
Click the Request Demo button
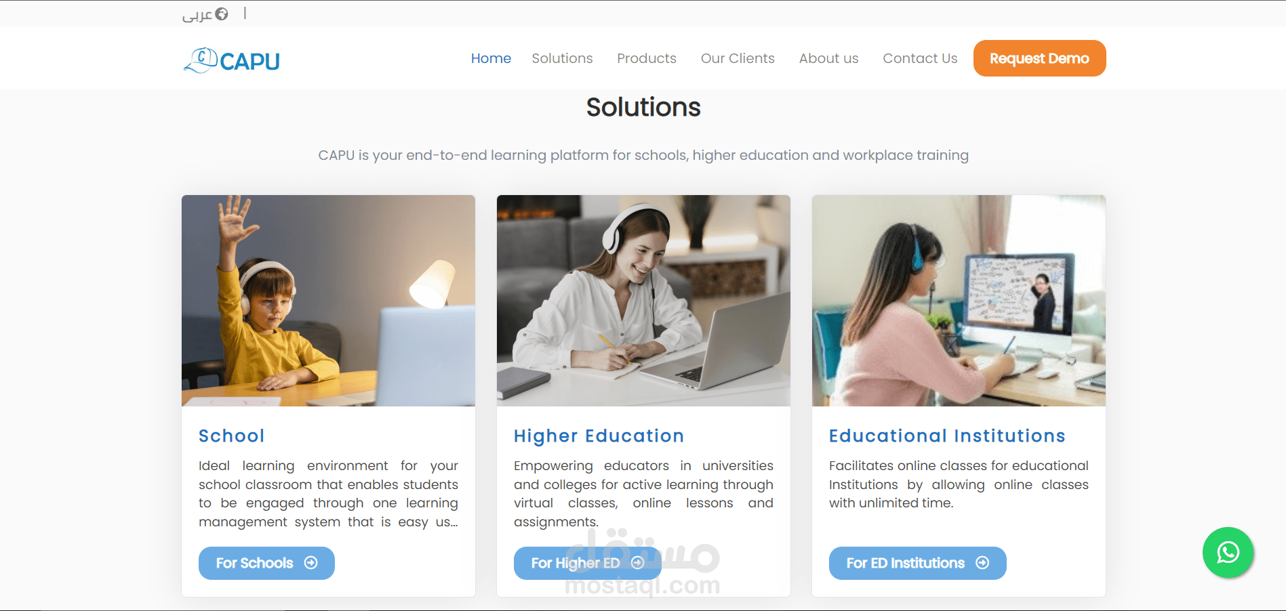[x=1039, y=58]
